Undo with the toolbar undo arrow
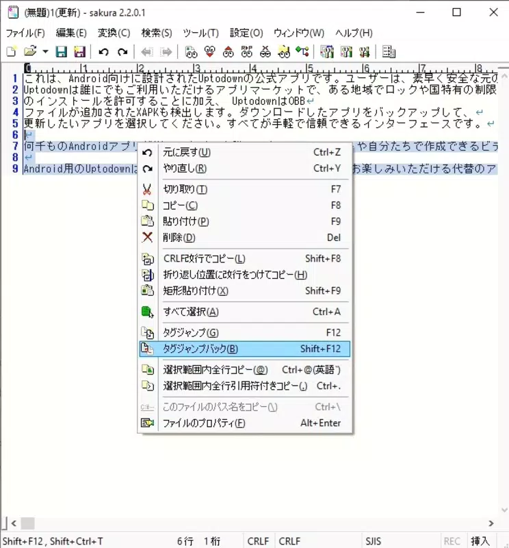The width and height of the screenshot is (509, 548). tap(103, 52)
